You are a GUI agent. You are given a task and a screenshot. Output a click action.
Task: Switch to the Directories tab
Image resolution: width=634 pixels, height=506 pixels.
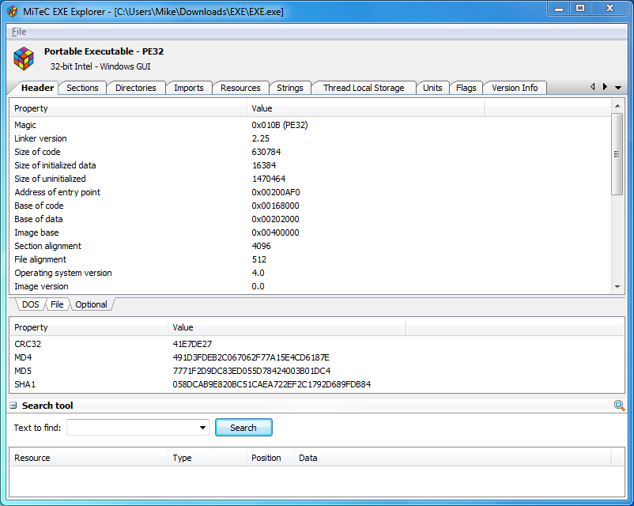135,88
